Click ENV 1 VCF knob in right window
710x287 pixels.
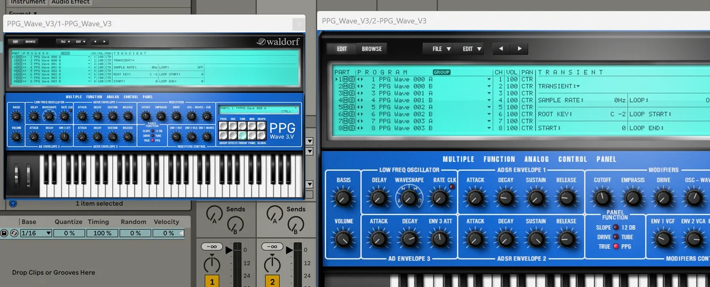(x=662, y=239)
